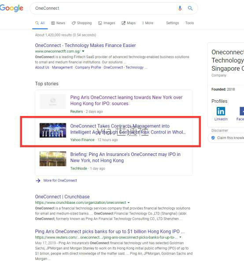Click the Google logo

[11, 8]
